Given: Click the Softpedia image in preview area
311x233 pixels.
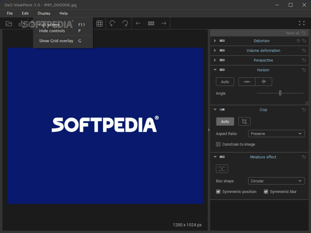Looking at the screenshot, I should click(x=105, y=126).
